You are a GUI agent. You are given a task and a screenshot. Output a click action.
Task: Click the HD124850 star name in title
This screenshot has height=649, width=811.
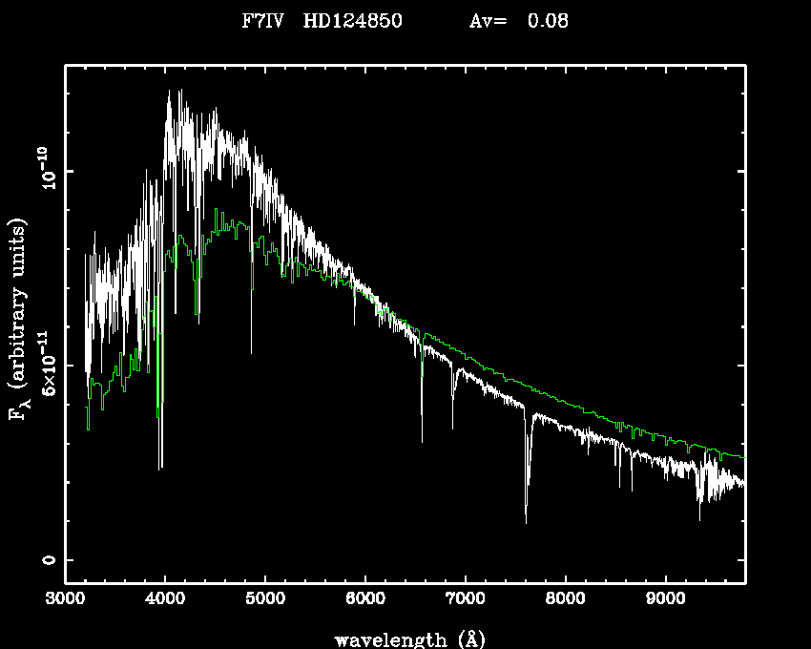[352, 20]
